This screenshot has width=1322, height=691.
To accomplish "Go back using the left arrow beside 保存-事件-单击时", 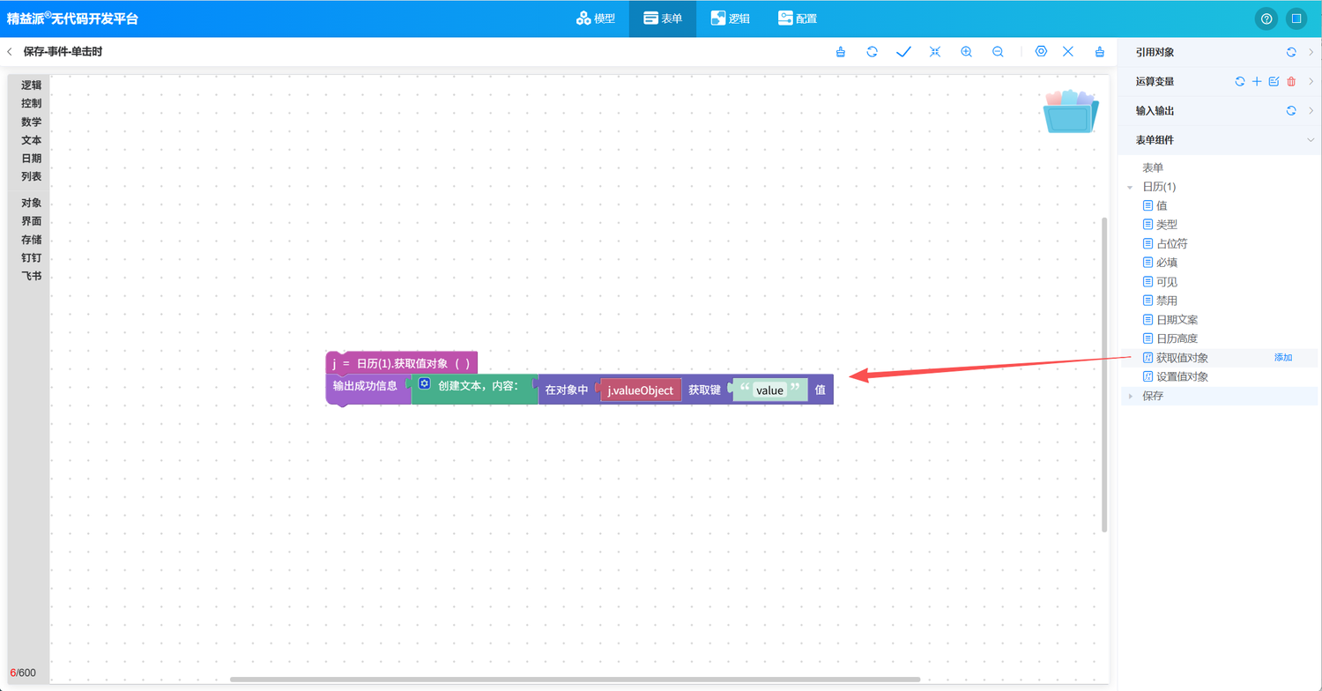I will (x=10, y=52).
